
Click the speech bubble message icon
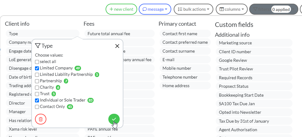click(x=145, y=9)
